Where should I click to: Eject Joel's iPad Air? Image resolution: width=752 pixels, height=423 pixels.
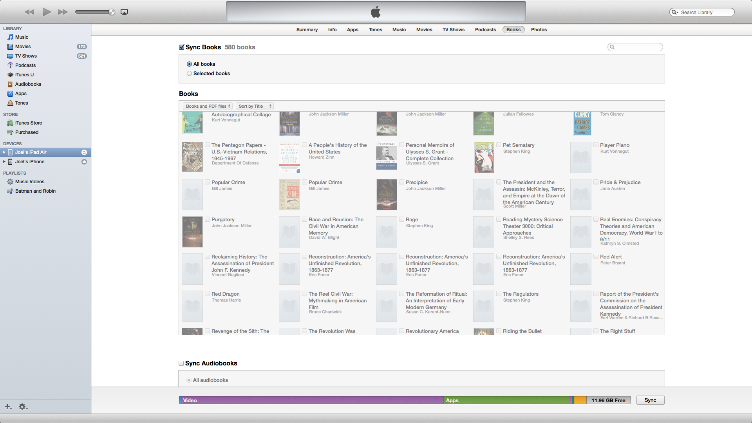tap(84, 152)
